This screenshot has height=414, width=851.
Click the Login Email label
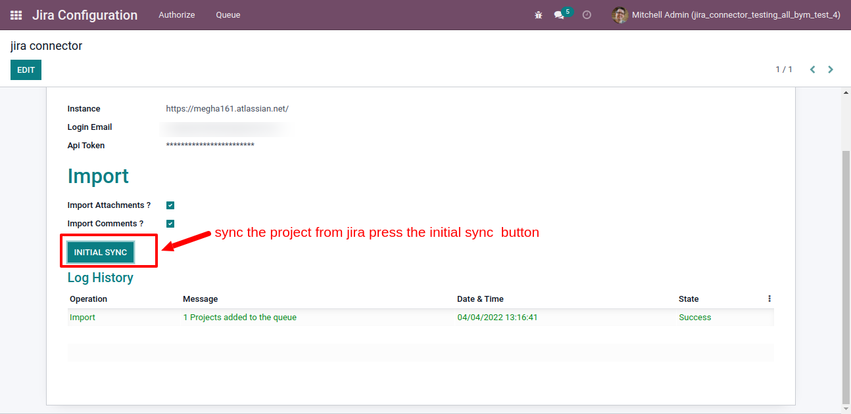pyautogui.click(x=90, y=127)
